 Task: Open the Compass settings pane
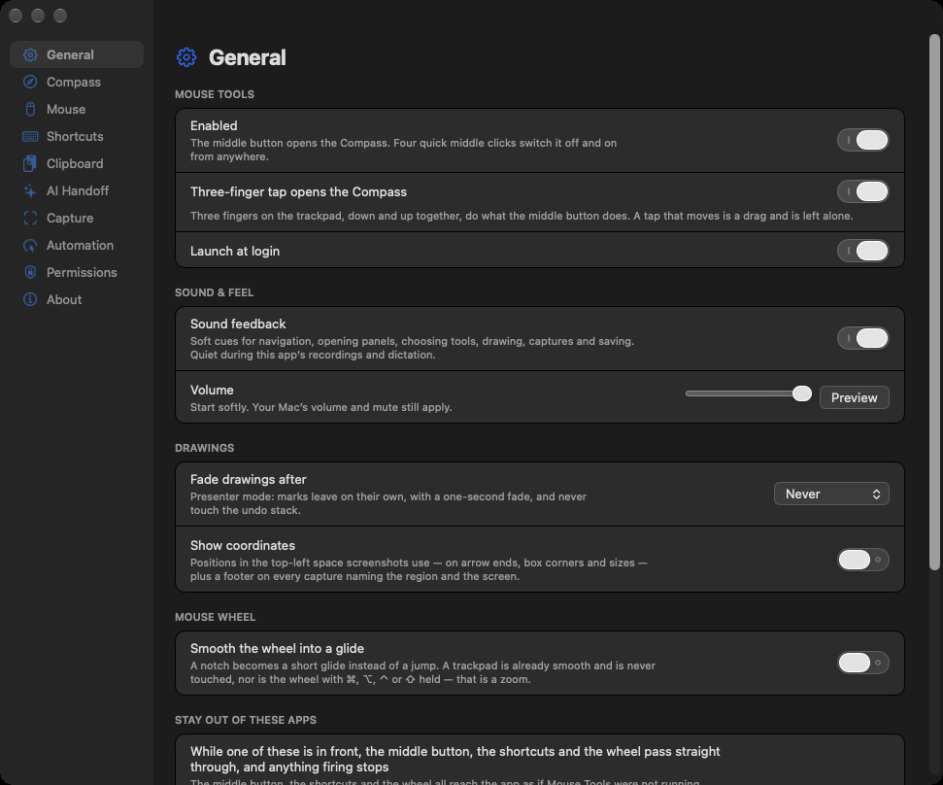coord(77,82)
